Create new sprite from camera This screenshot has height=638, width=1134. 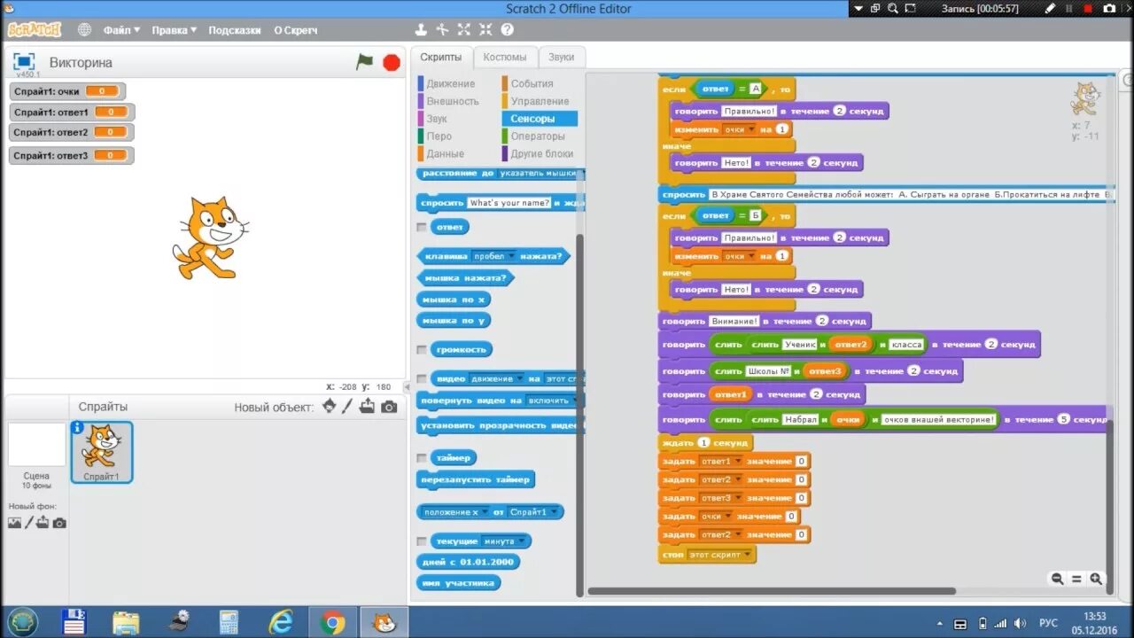(390, 407)
